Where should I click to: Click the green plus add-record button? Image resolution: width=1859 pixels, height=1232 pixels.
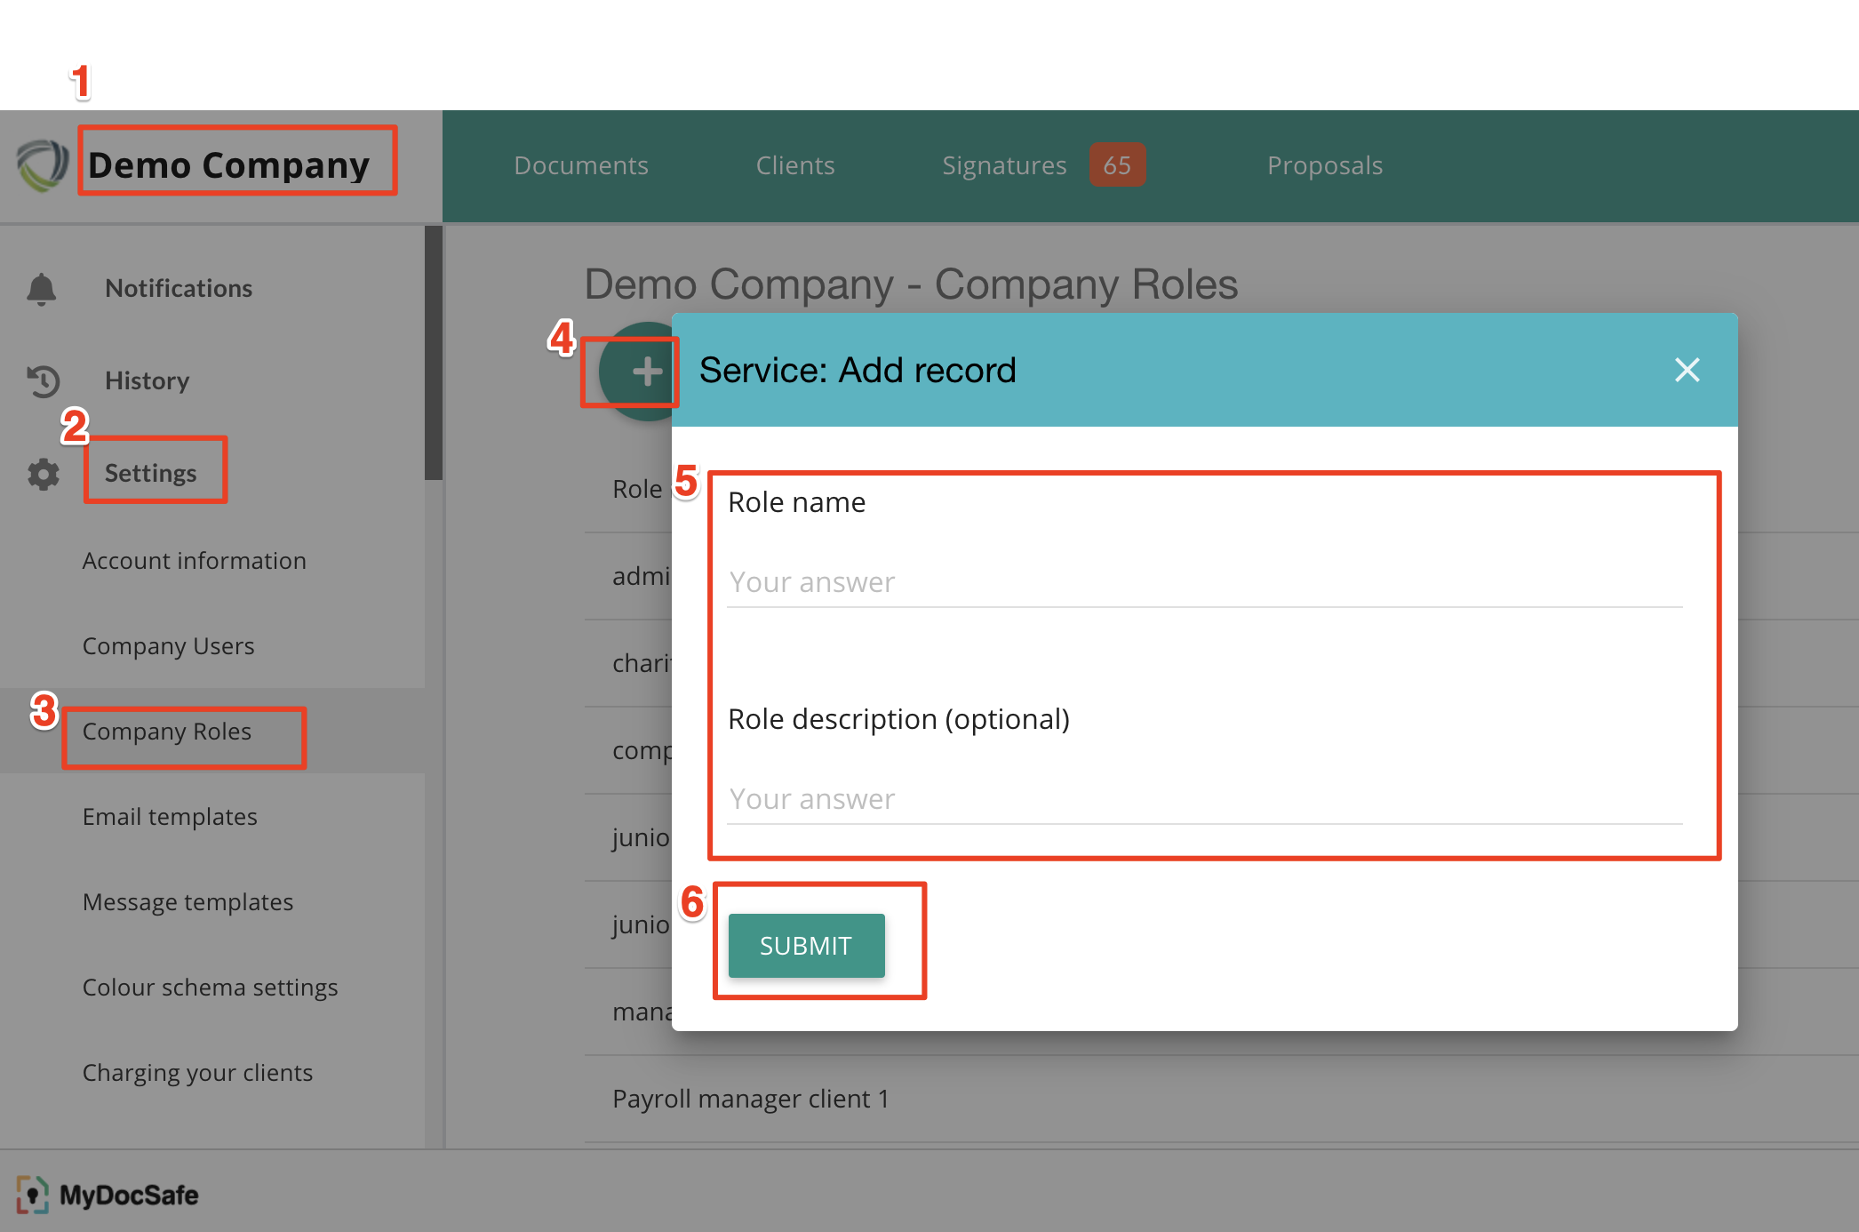pyautogui.click(x=646, y=372)
